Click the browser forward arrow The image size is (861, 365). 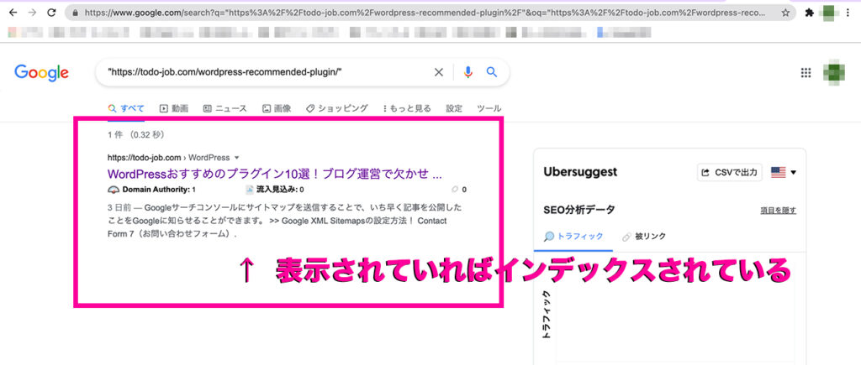pyautogui.click(x=32, y=12)
